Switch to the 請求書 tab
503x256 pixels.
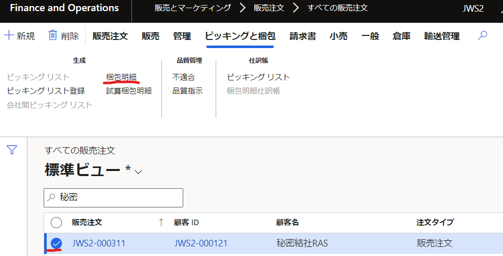303,36
